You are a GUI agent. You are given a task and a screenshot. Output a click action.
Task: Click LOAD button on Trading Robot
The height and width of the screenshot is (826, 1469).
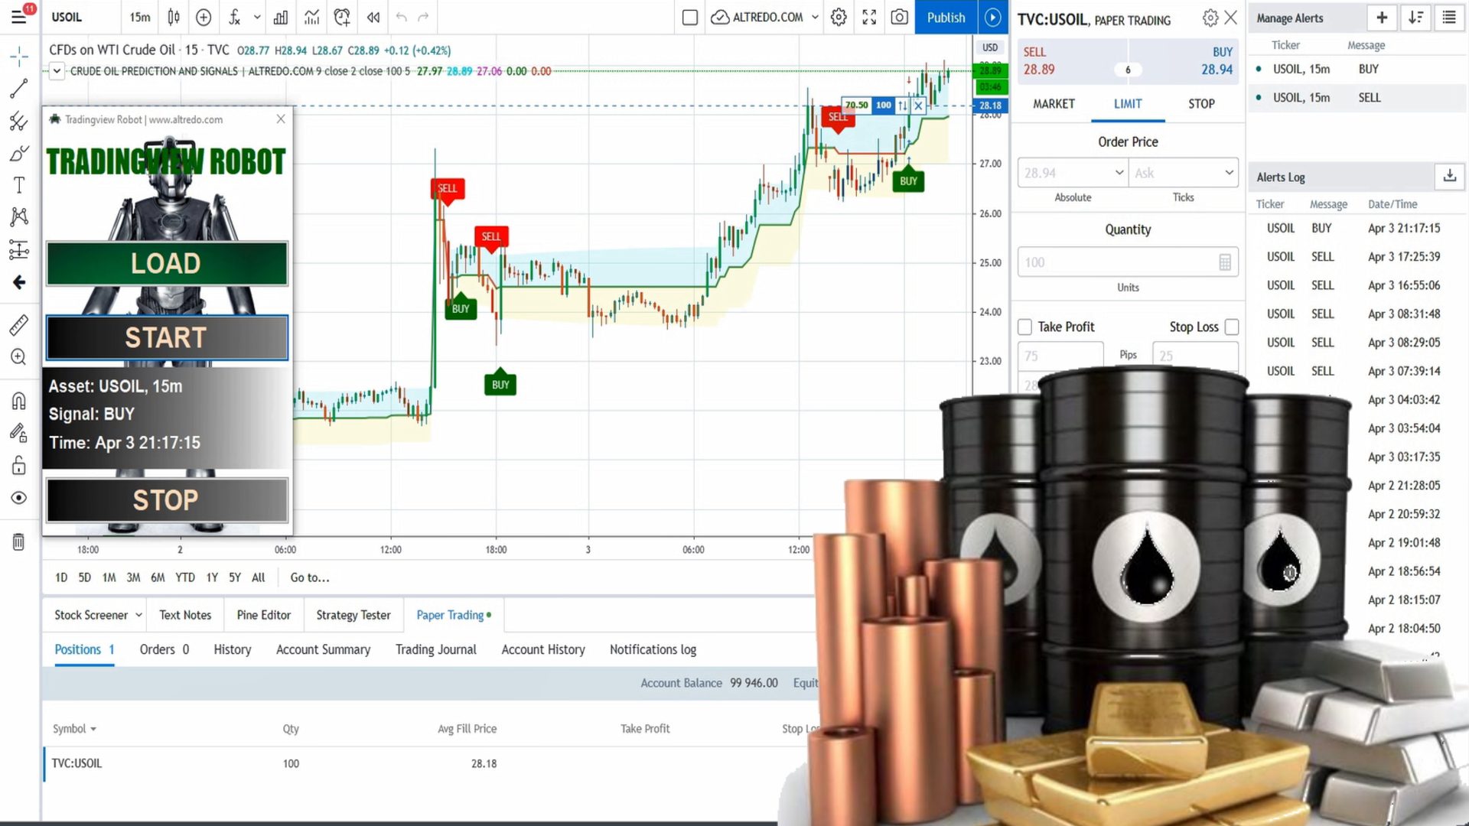165,263
